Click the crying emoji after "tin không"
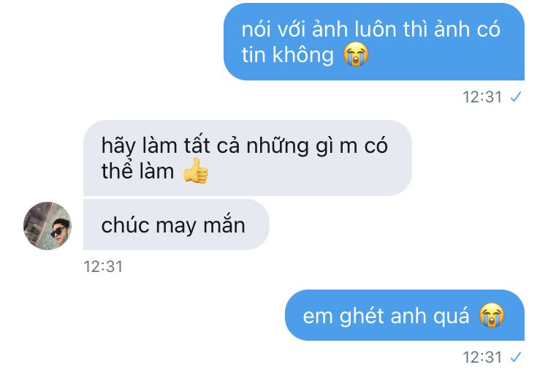Image resolution: width=548 pixels, height=370 pixels. coord(355,54)
